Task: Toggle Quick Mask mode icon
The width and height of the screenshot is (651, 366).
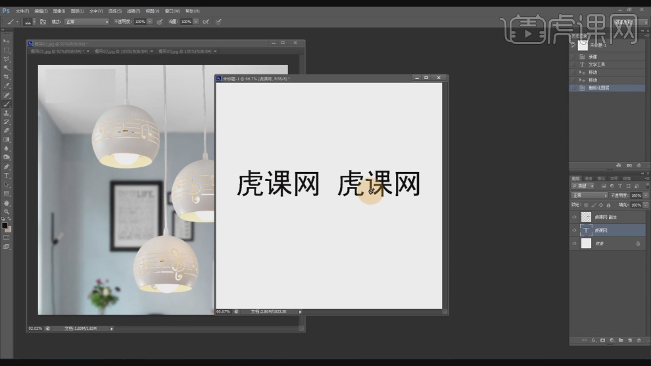Action: tap(6, 238)
